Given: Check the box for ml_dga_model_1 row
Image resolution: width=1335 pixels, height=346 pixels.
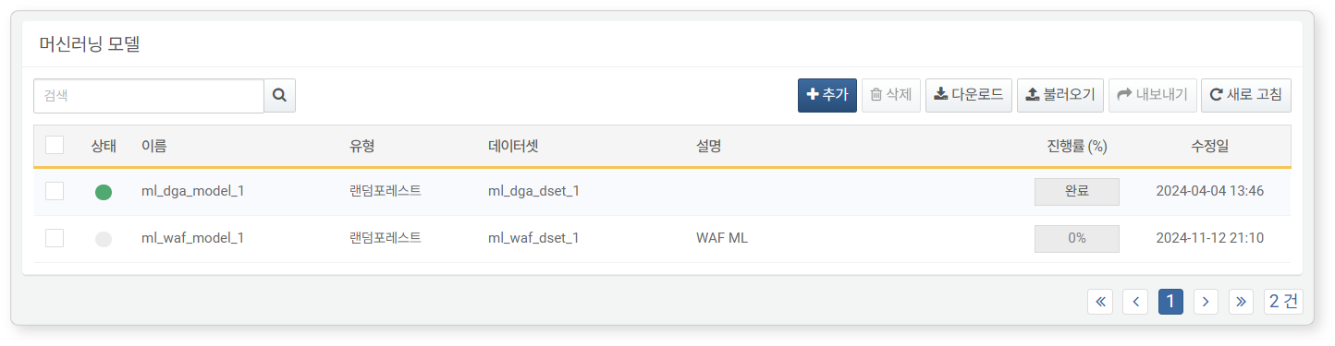Looking at the screenshot, I should (x=55, y=191).
